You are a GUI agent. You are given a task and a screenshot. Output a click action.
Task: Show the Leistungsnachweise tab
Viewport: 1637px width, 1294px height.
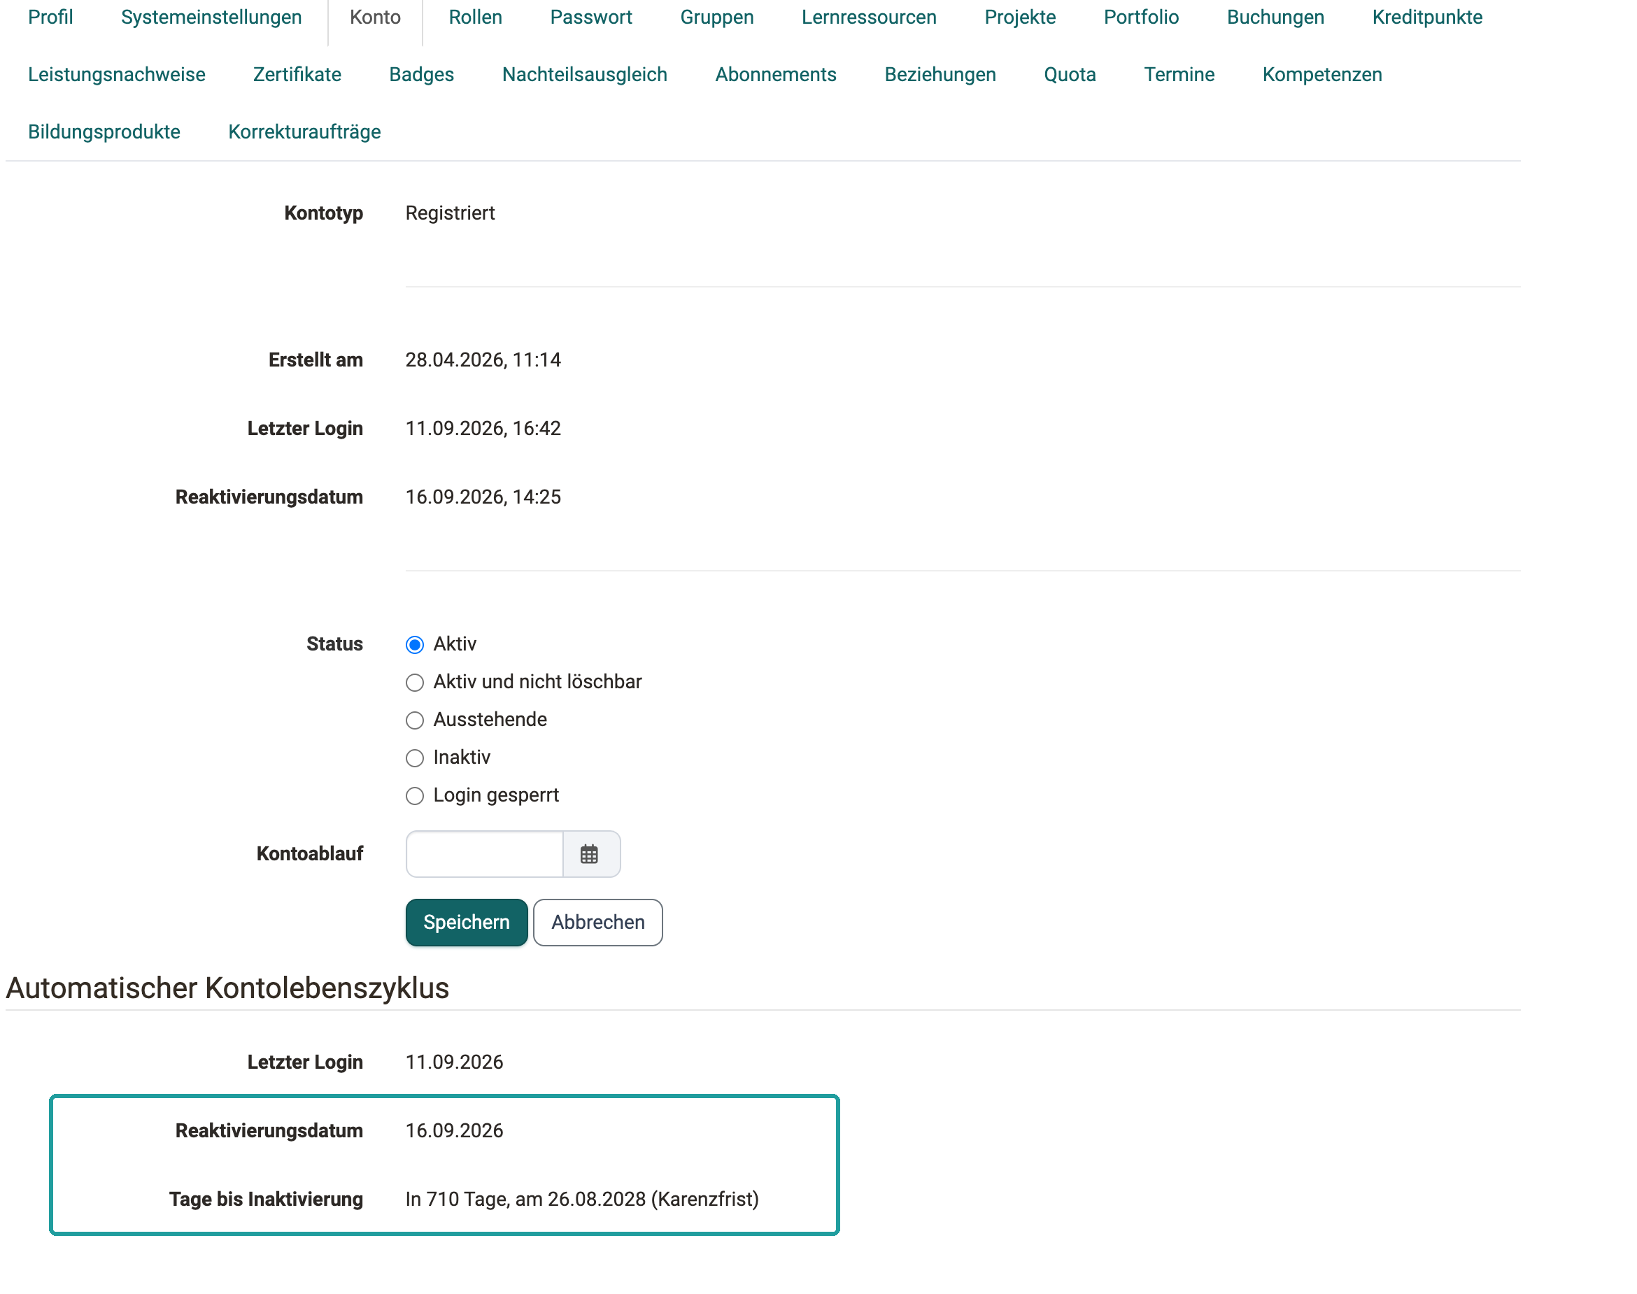[x=117, y=74]
